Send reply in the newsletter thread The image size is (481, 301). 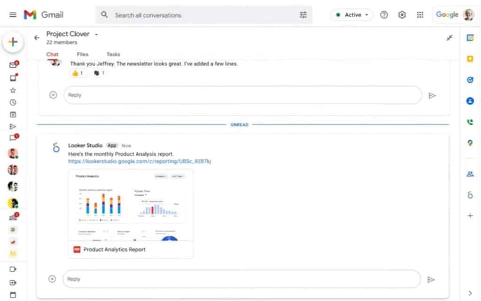point(432,95)
